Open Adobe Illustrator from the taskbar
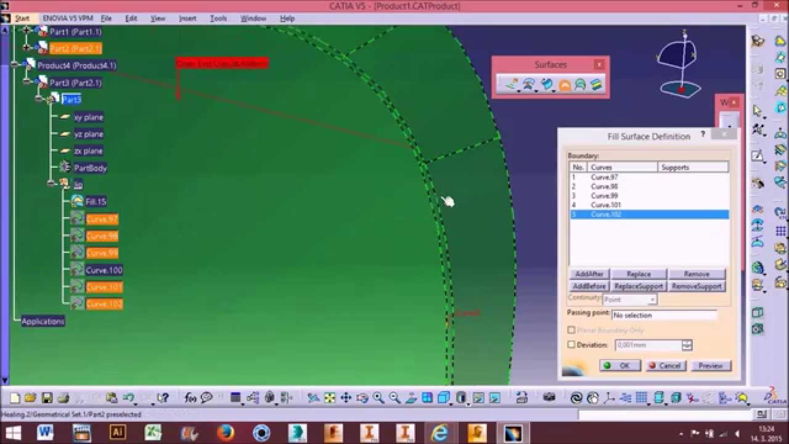 tap(117, 433)
